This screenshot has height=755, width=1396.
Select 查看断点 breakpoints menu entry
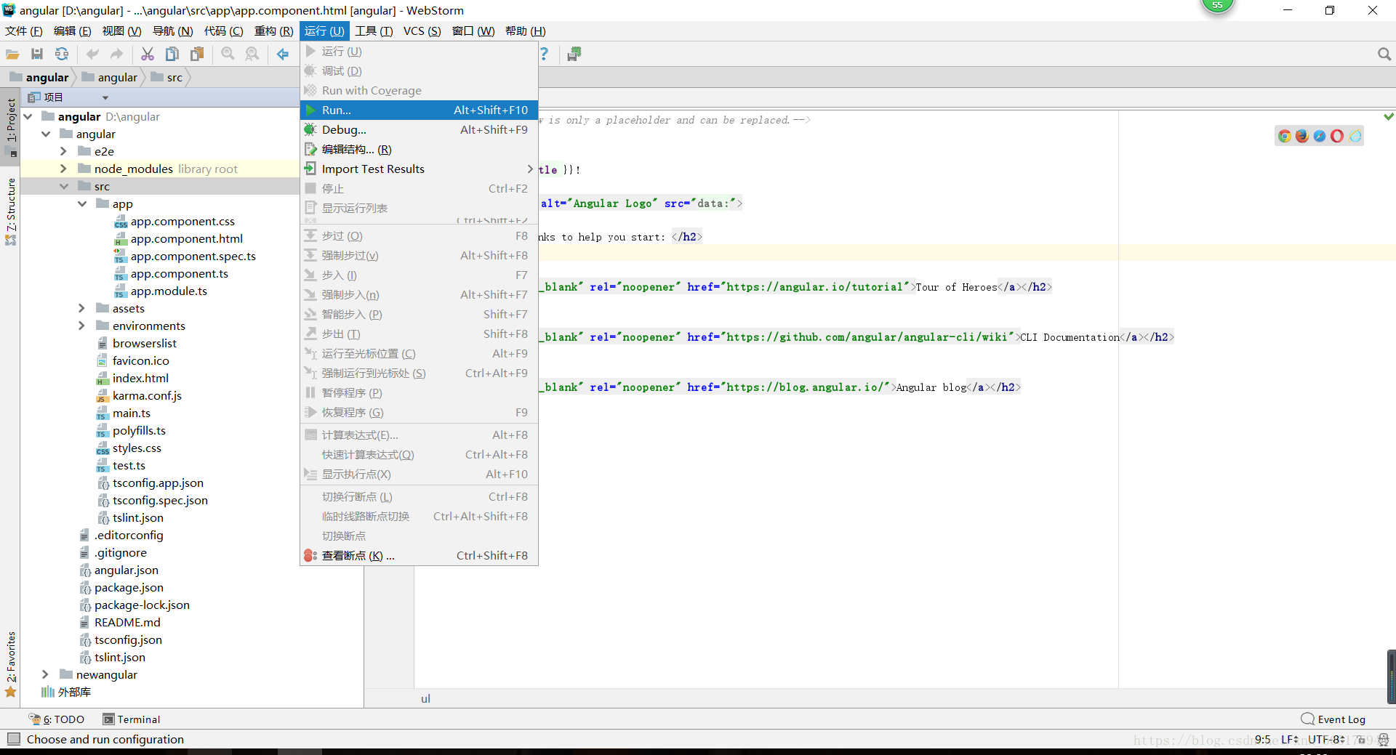[x=419, y=555]
